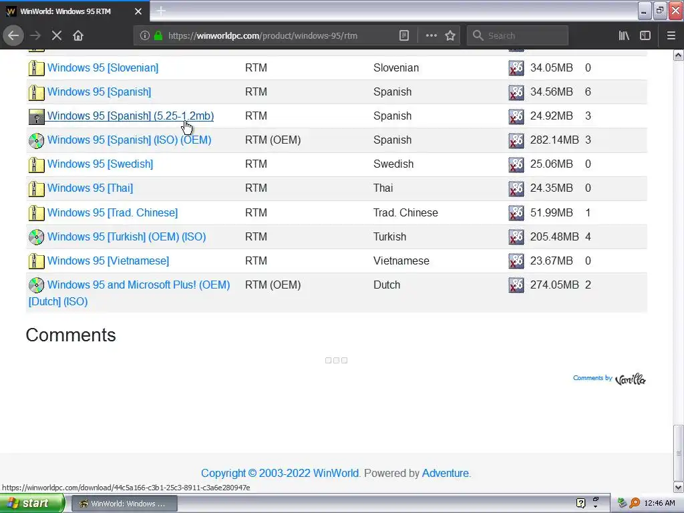The height and width of the screenshot is (513, 684).
Task: Follow the Copyright 2003-2022 WinWorld link
Action: click(x=280, y=473)
